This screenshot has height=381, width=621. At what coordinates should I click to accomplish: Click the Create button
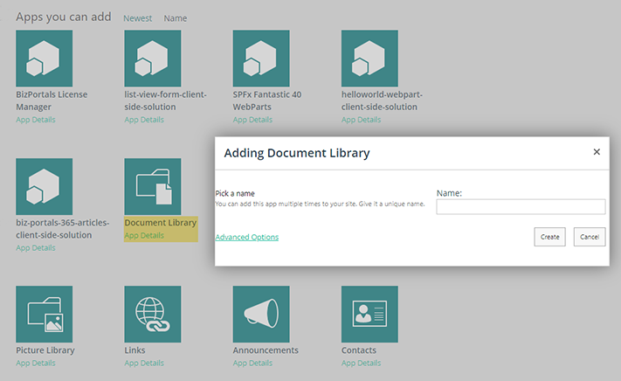[549, 237]
